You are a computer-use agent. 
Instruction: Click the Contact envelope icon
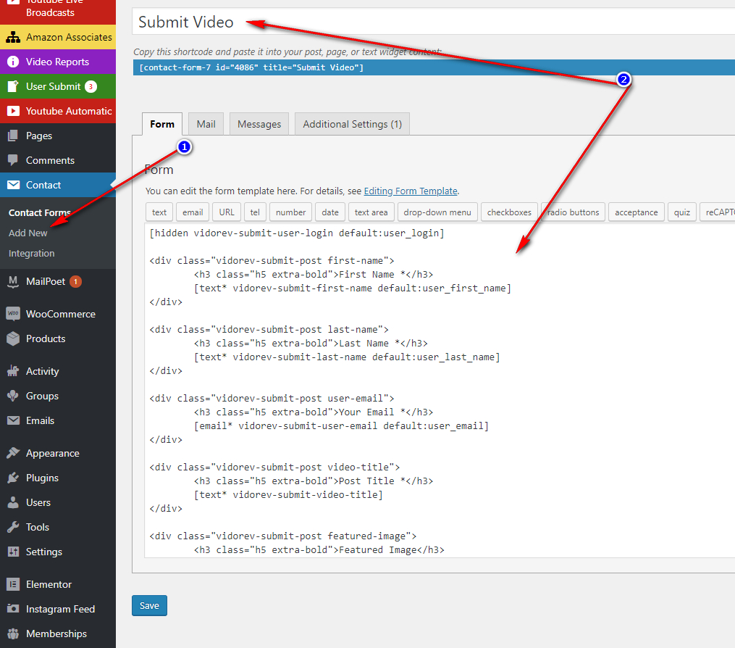[x=13, y=185]
